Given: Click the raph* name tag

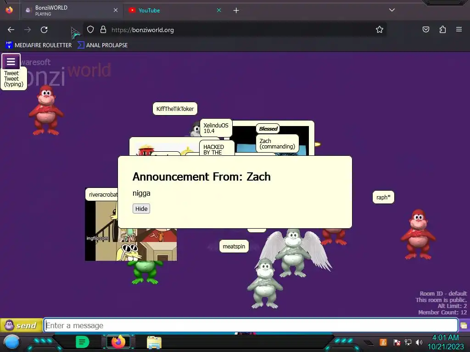Looking at the screenshot, I should pos(383,197).
